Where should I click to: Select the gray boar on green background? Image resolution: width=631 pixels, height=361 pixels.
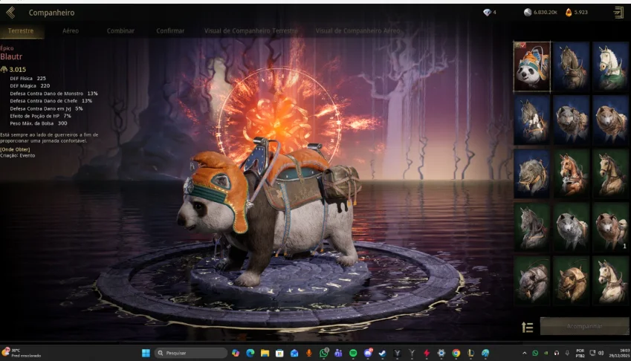click(532, 281)
